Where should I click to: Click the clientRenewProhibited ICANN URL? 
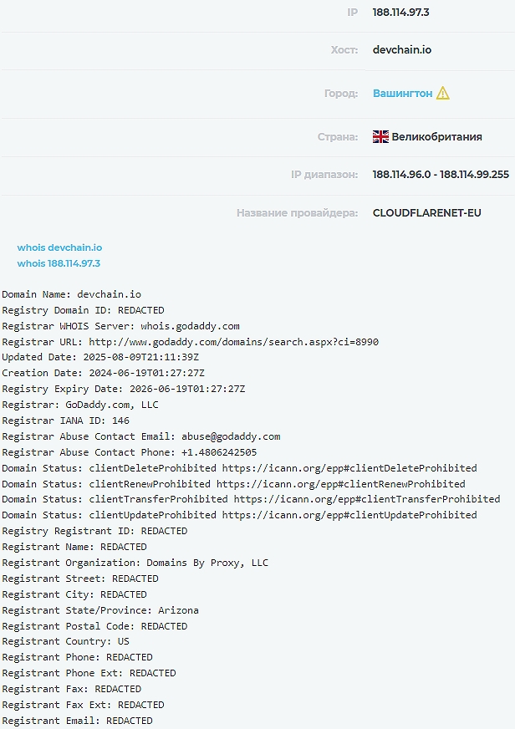coord(340,484)
